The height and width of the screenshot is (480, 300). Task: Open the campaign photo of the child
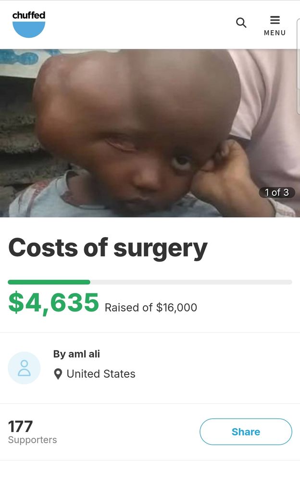pos(150,133)
